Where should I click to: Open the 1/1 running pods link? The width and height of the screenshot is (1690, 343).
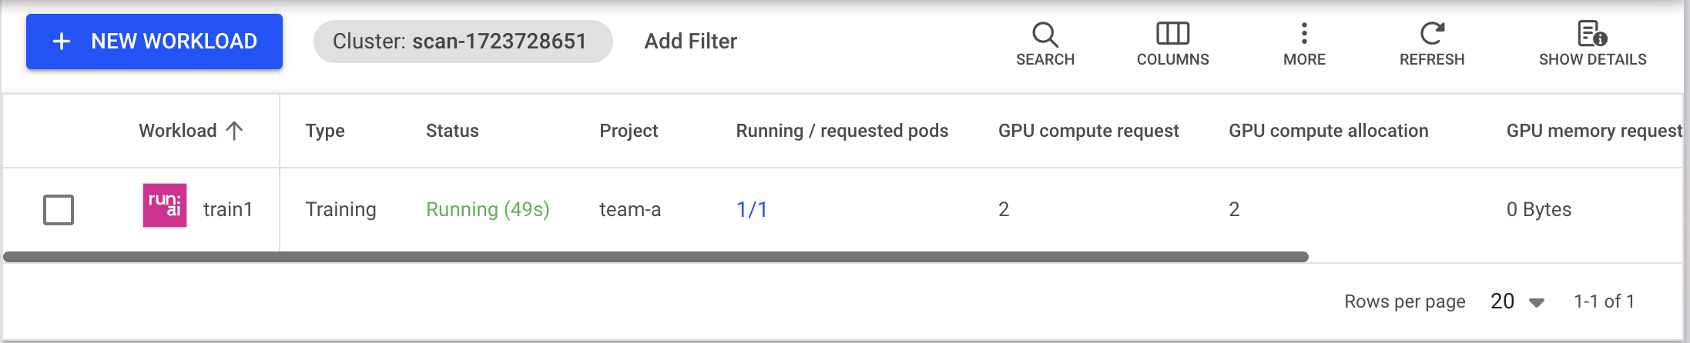(x=752, y=209)
